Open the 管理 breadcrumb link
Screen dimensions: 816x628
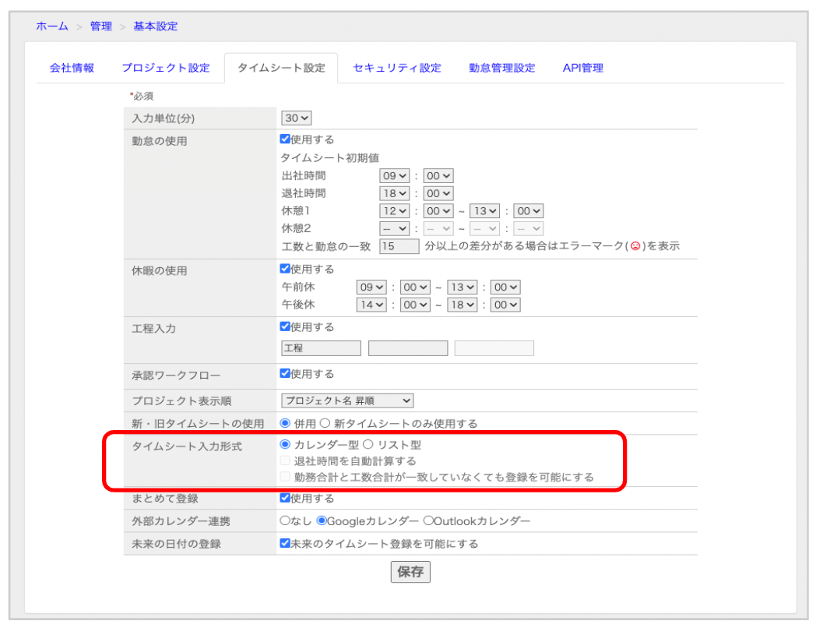point(101,26)
